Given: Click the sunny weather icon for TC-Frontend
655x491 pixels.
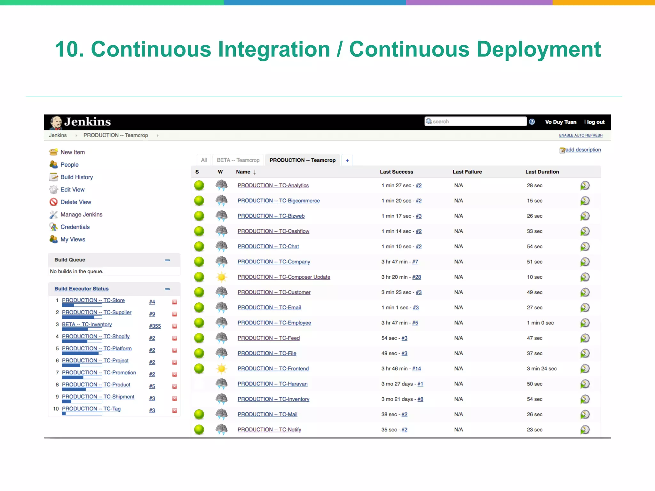Looking at the screenshot, I should [x=221, y=369].
